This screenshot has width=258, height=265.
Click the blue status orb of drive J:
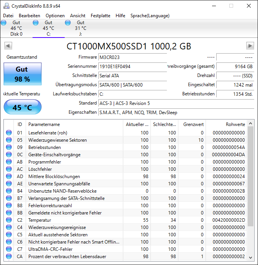tap(68, 23)
